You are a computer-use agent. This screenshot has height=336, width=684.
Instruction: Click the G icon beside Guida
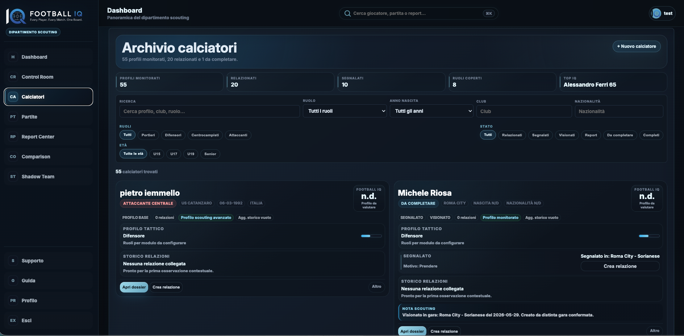(x=13, y=281)
